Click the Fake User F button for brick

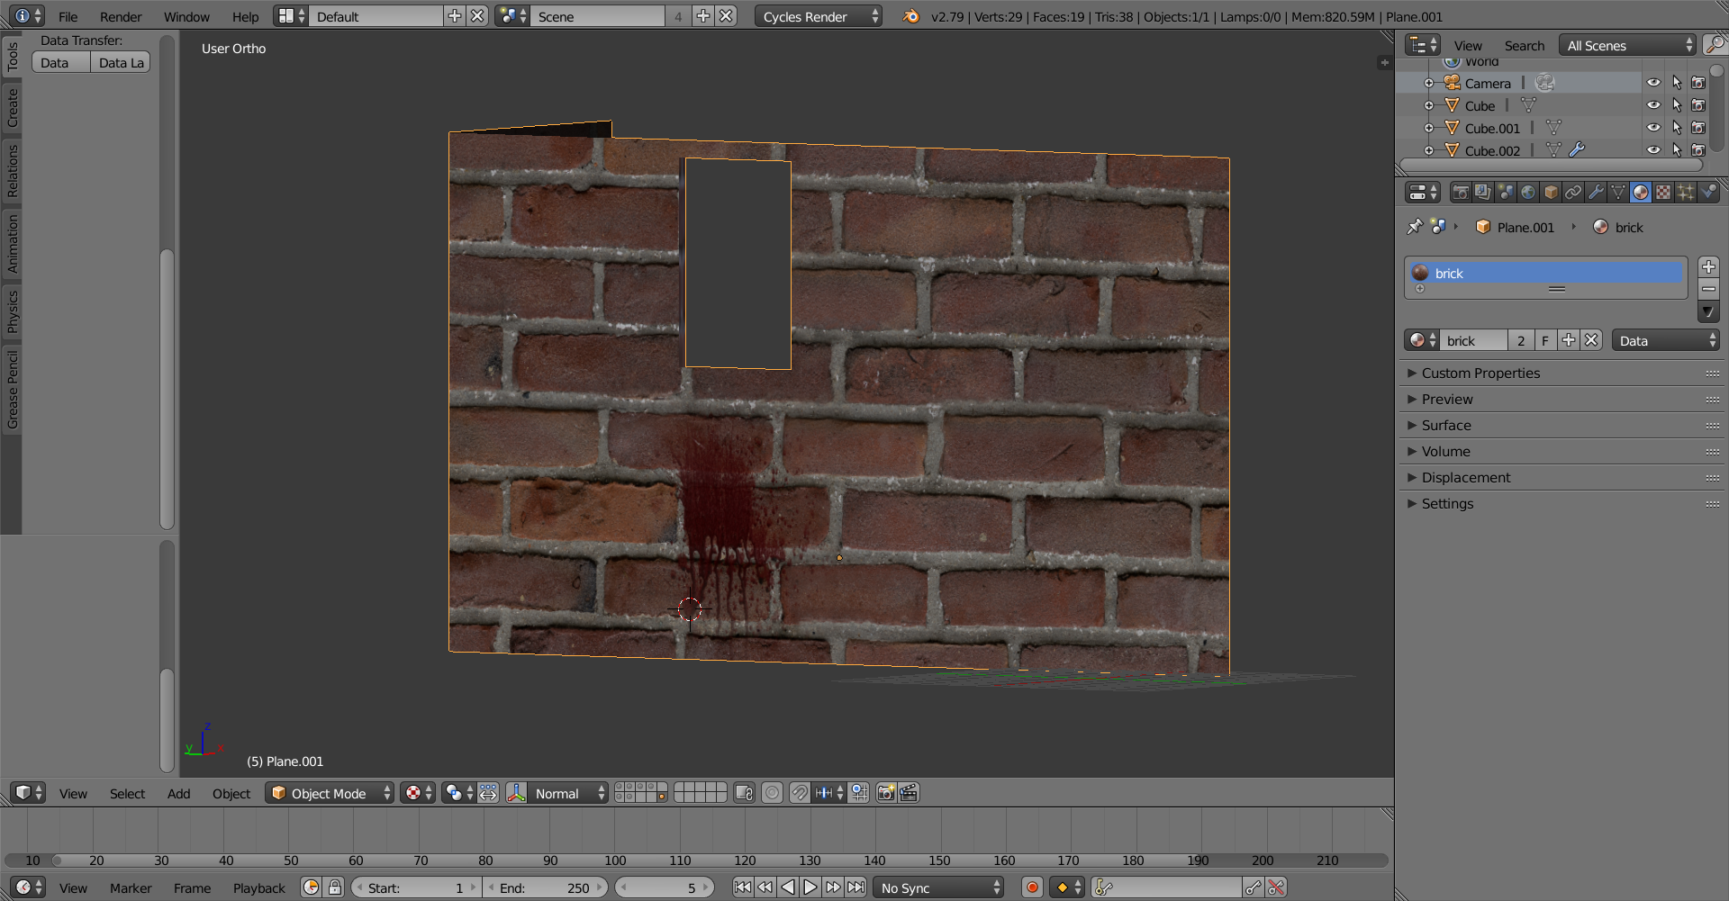(x=1545, y=339)
